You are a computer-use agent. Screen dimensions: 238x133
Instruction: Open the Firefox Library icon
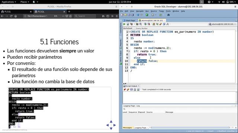coord(103,16)
